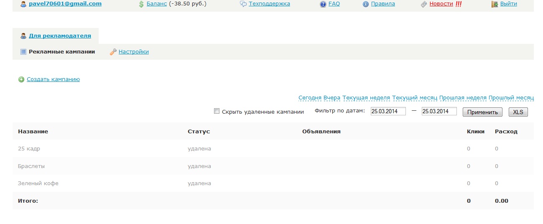Click the Фильтр по датам label
This screenshot has height=224, width=543.
tap(340, 111)
